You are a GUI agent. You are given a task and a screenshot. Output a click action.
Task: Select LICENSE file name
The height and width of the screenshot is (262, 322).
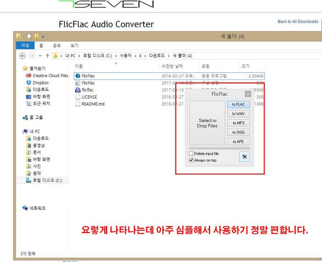[89, 97]
